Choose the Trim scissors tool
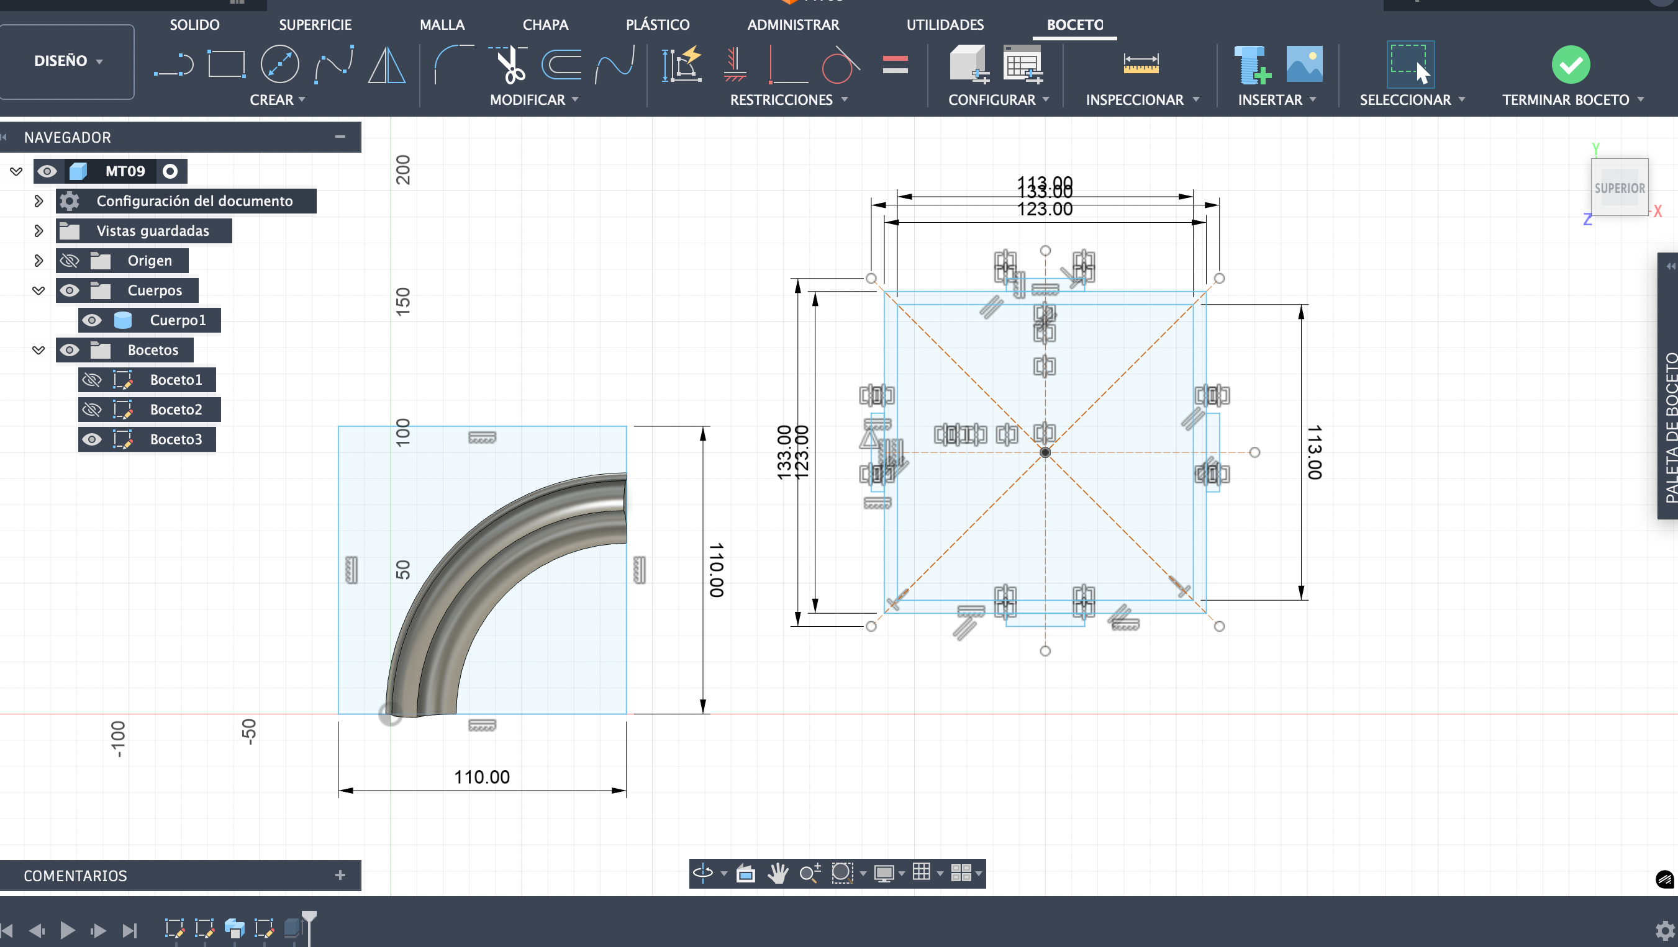 (509, 65)
